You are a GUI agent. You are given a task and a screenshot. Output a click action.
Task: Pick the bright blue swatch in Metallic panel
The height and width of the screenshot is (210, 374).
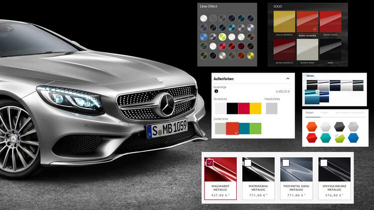pyautogui.click(x=324, y=97)
